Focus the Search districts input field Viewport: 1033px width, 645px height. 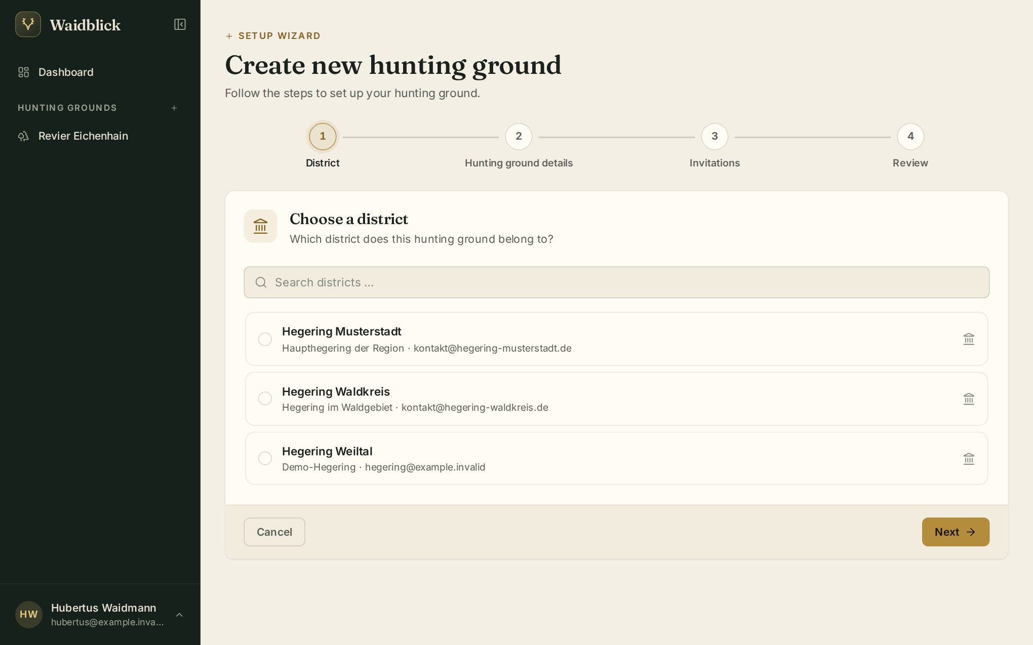click(x=616, y=282)
